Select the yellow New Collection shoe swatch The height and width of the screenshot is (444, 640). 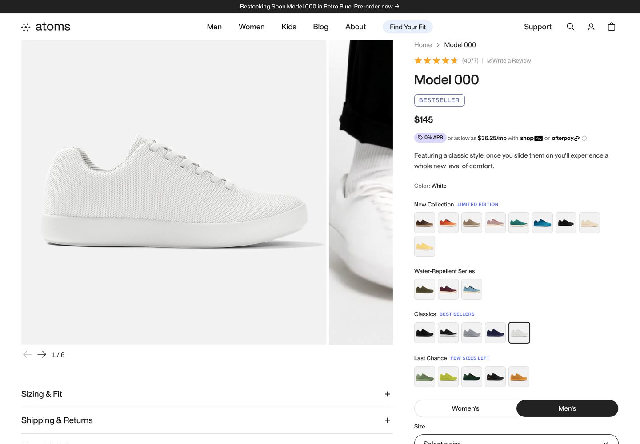point(424,246)
